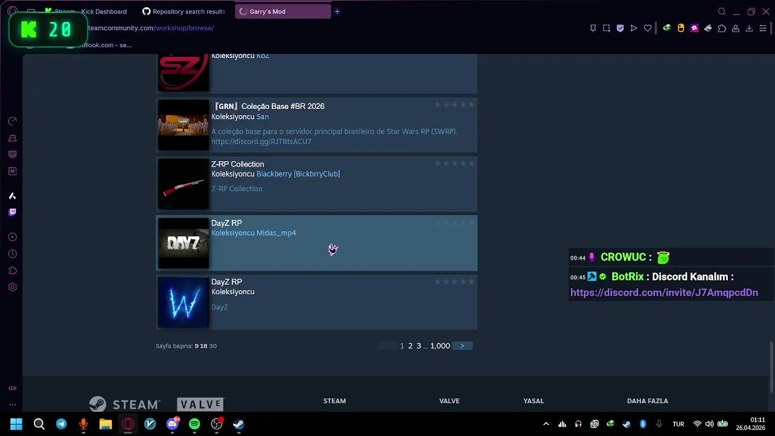Open the Internet Download Manager extension icon
Image resolution: width=775 pixels, height=436 pixels.
(667, 28)
